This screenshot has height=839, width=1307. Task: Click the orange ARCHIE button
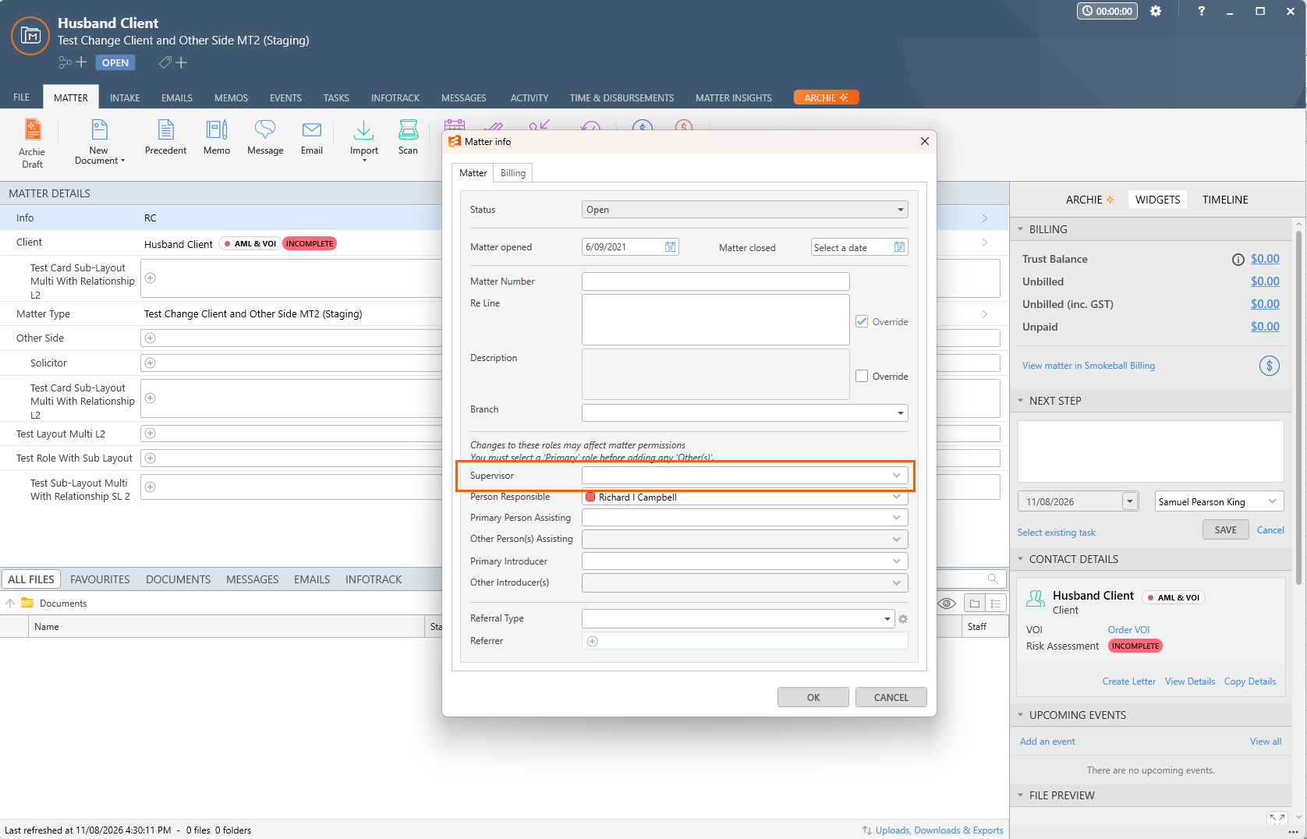pos(827,97)
